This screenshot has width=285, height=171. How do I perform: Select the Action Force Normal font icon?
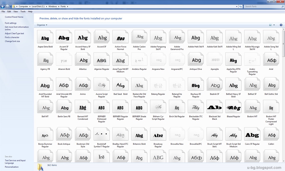120,37
